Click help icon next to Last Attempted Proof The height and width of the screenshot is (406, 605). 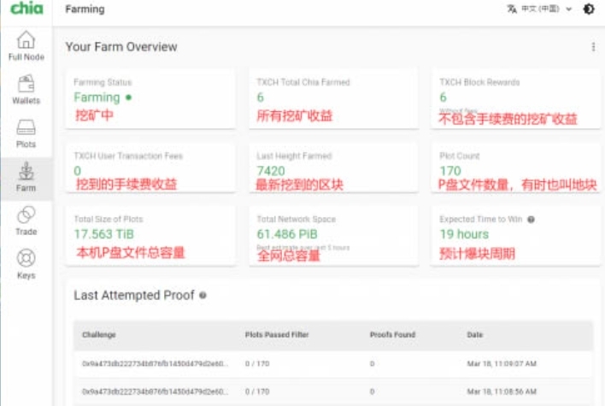click(203, 296)
